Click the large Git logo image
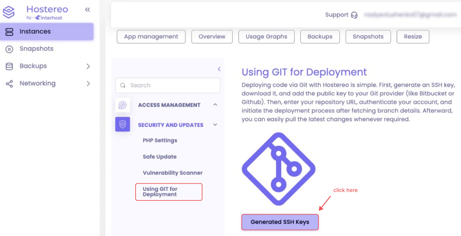 pos(279,169)
